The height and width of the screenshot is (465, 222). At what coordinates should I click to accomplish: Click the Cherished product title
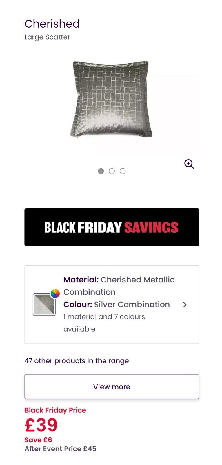click(x=52, y=24)
